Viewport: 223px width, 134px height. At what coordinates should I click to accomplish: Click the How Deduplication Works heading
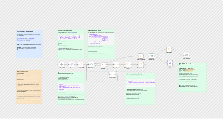pyautogui.click(x=134, y=74)
